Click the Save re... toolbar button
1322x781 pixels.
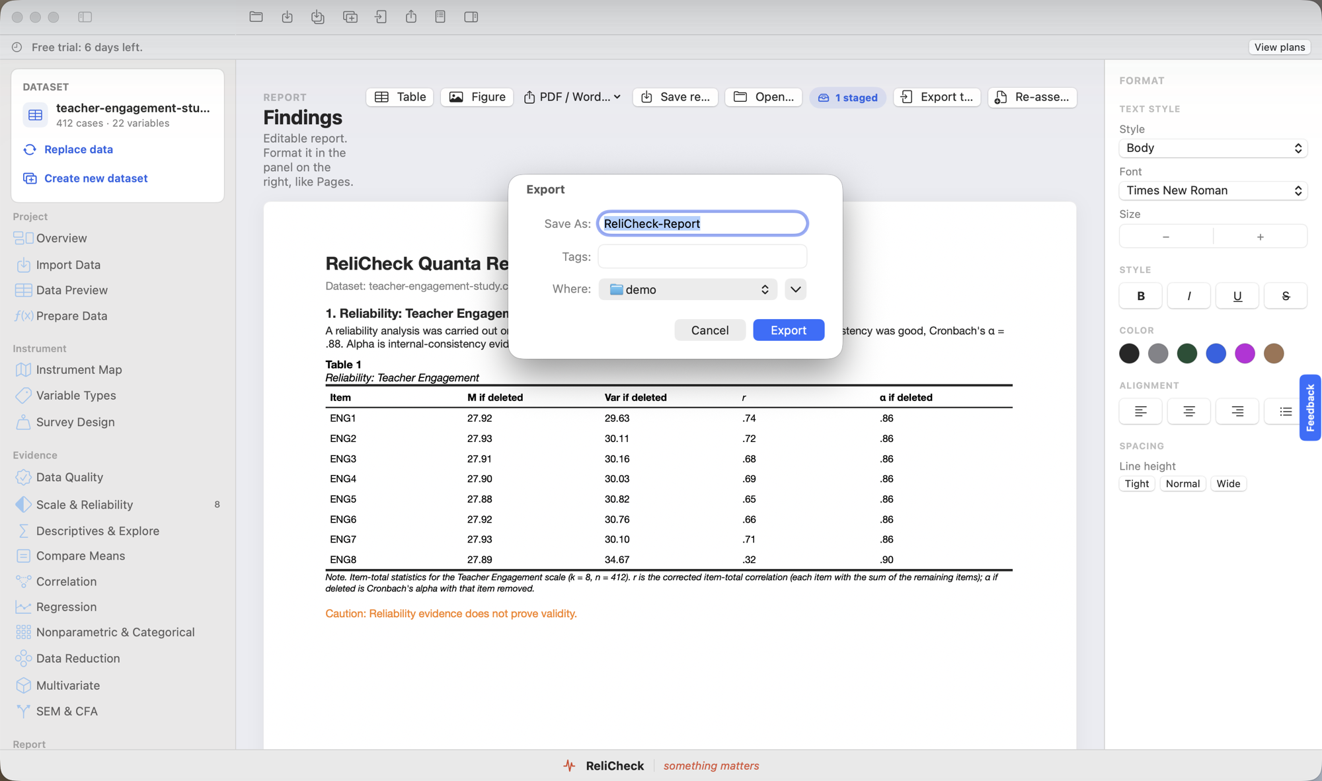pos(676,97)
